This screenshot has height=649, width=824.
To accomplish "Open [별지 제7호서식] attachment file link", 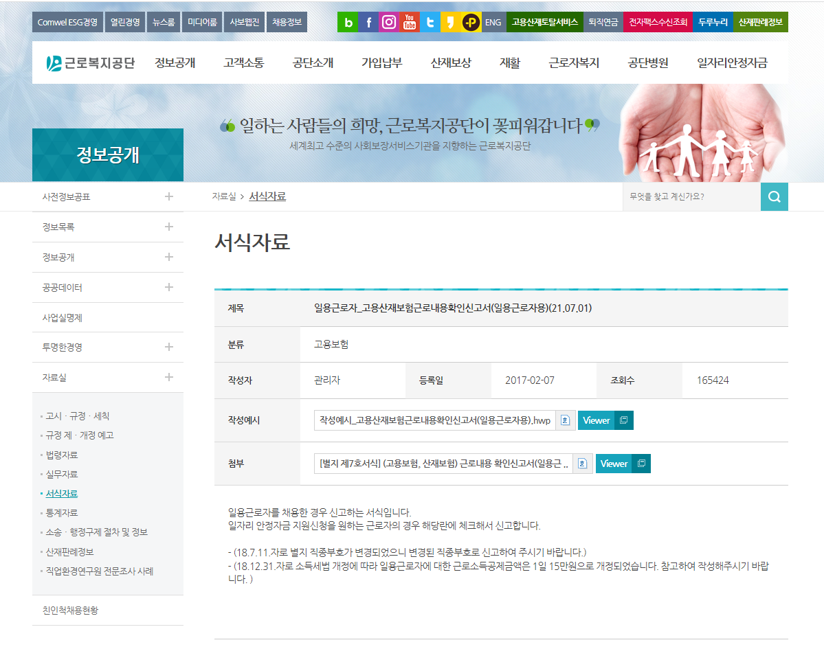I will (x=443, y=464).
